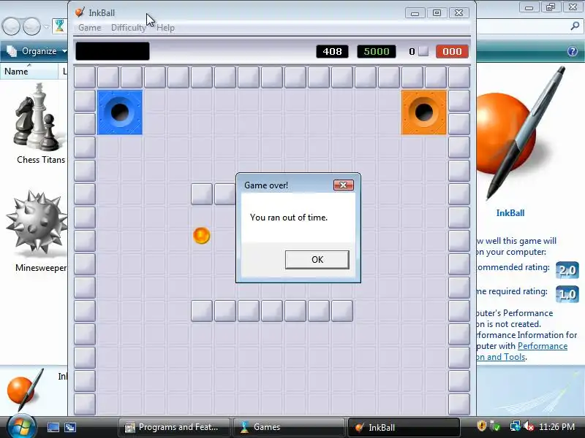
Task: Click the InkBall name in preview pane
Action: point(510,213)
